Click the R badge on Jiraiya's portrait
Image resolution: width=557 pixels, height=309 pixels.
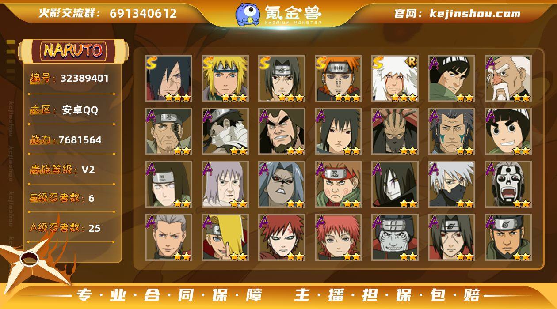[x=412, y=62]
